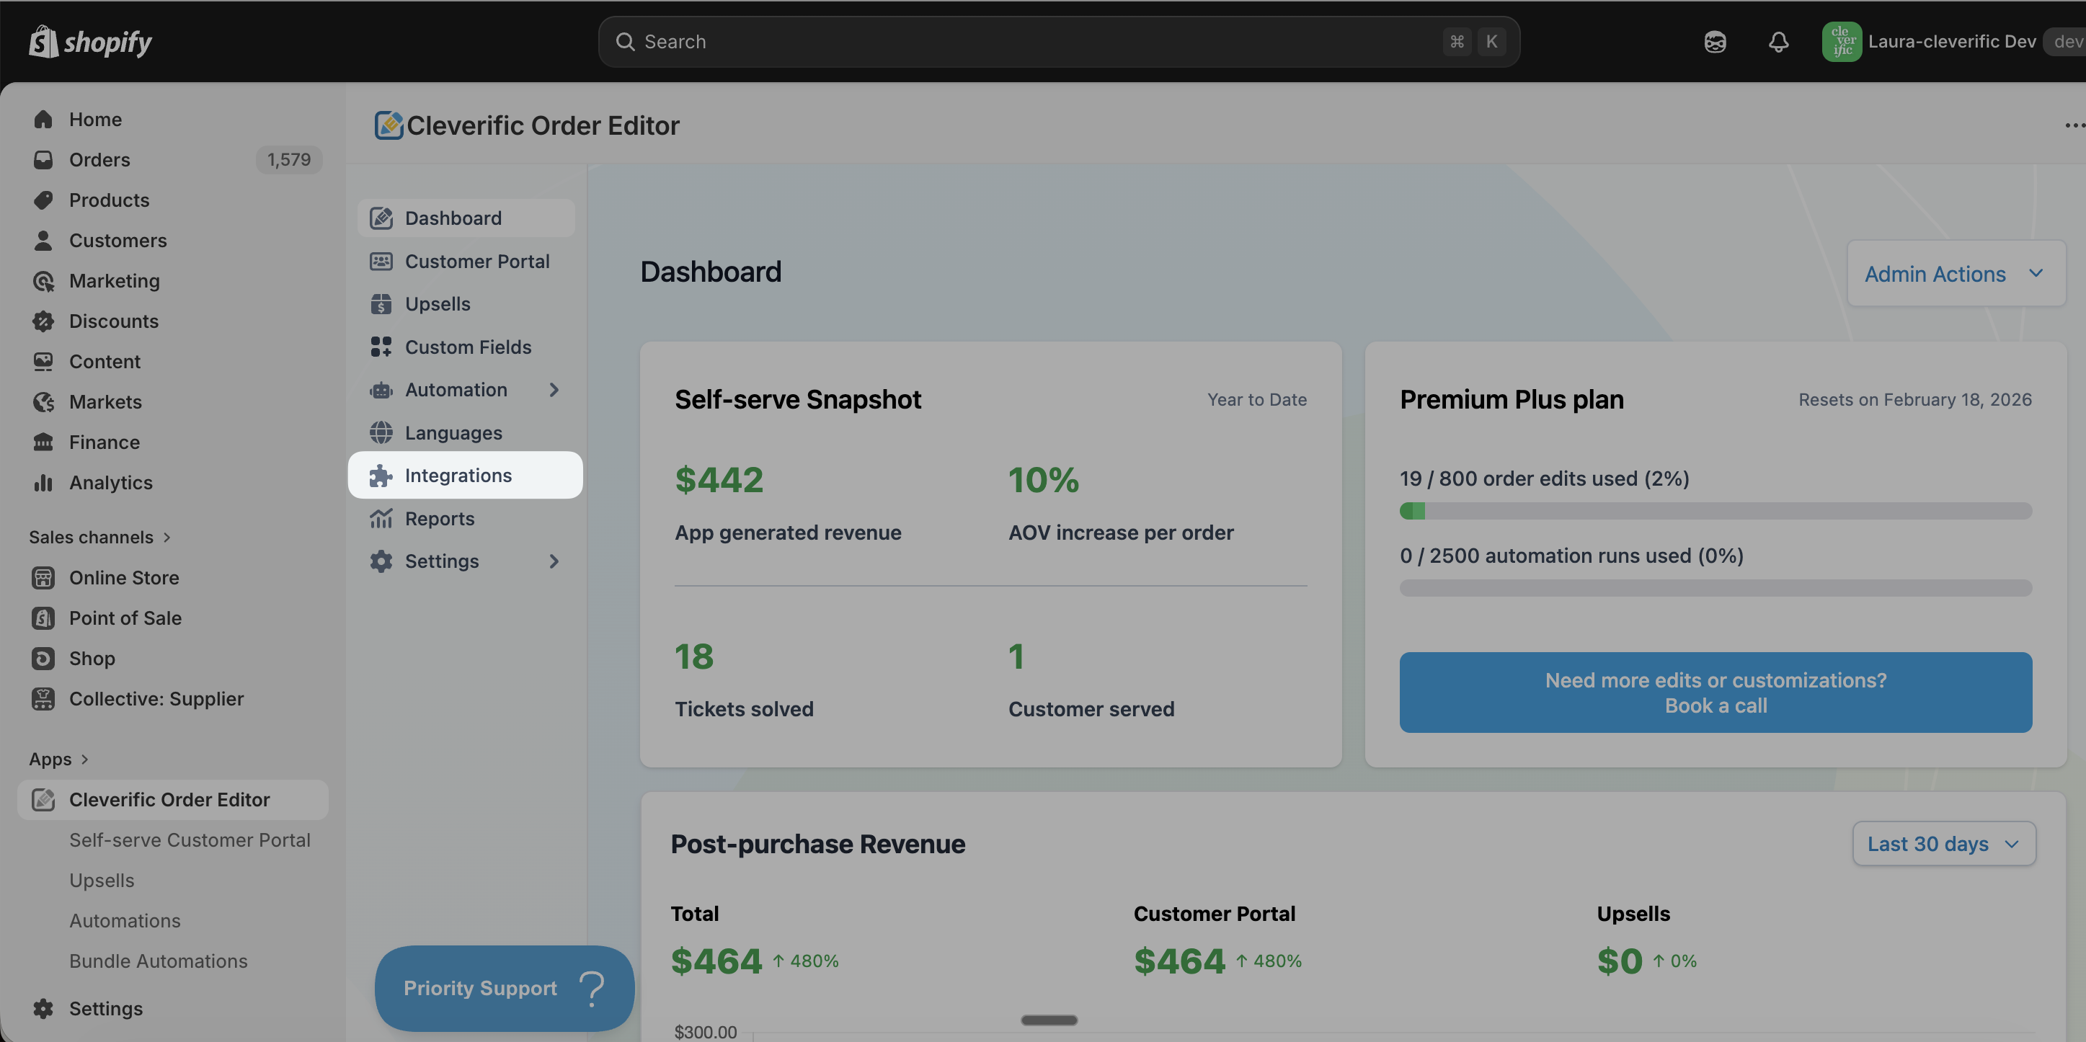Viewport: 2086px width, 1042px height.
Task: Open the Last 30 days dropdown
Action: (1943, 844)
